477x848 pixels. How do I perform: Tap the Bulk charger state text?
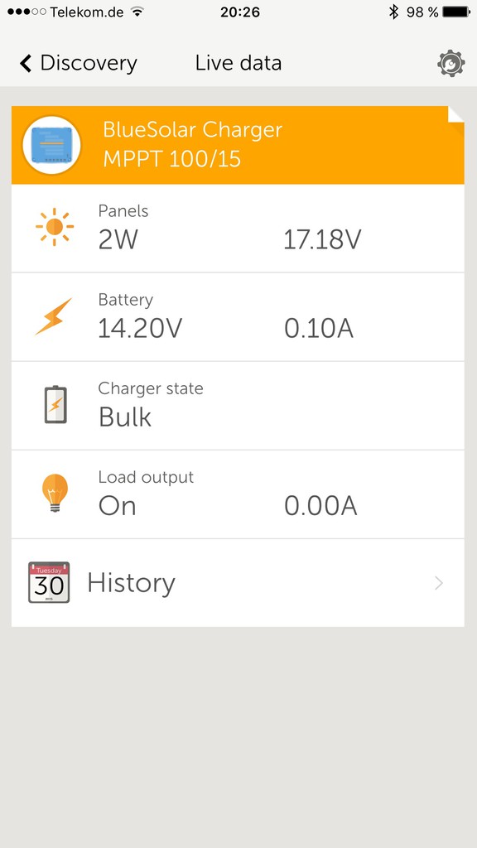coord(125,417)
